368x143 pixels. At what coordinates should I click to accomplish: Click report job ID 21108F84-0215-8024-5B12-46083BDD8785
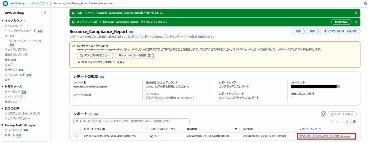point(110,136)
